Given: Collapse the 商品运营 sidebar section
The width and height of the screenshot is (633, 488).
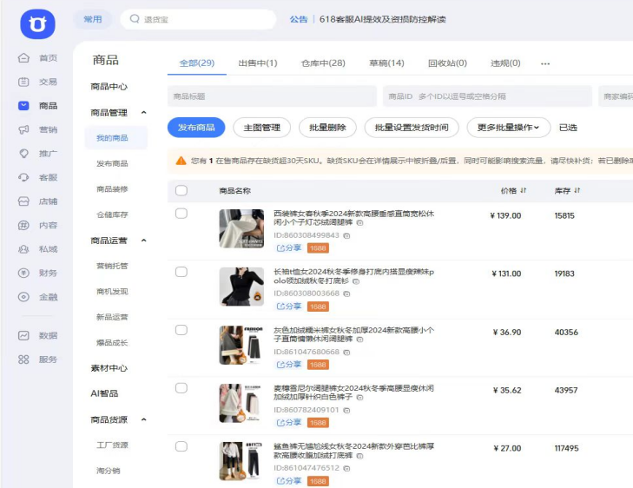Looking at the screenshot, I should [143, 241].
